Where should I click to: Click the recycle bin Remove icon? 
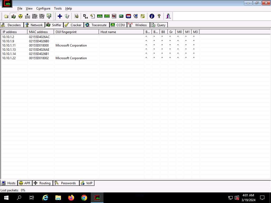point(67,16)
